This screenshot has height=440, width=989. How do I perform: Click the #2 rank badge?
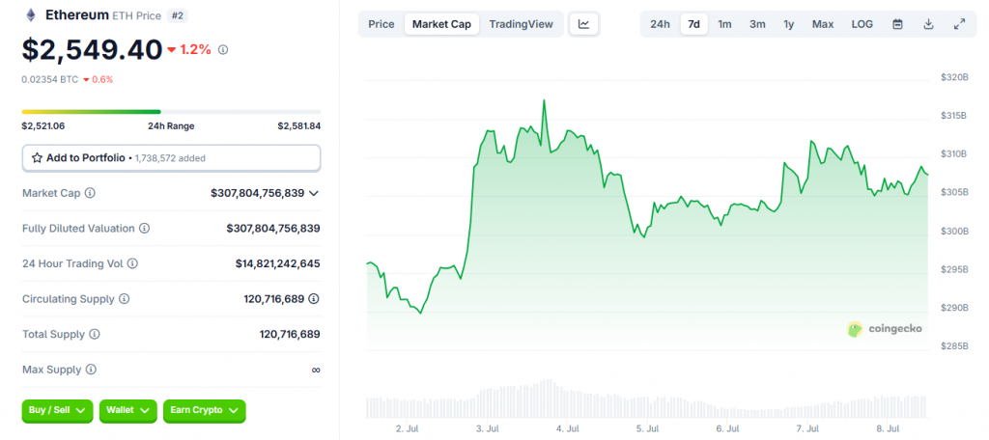[178, 15]
